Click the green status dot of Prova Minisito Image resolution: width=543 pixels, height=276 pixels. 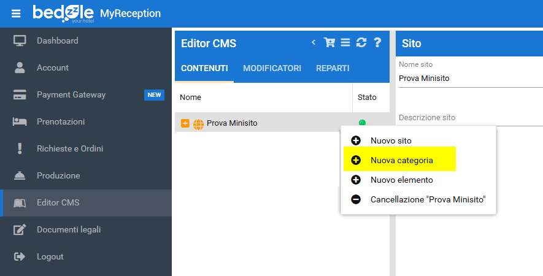pos(362,123)
